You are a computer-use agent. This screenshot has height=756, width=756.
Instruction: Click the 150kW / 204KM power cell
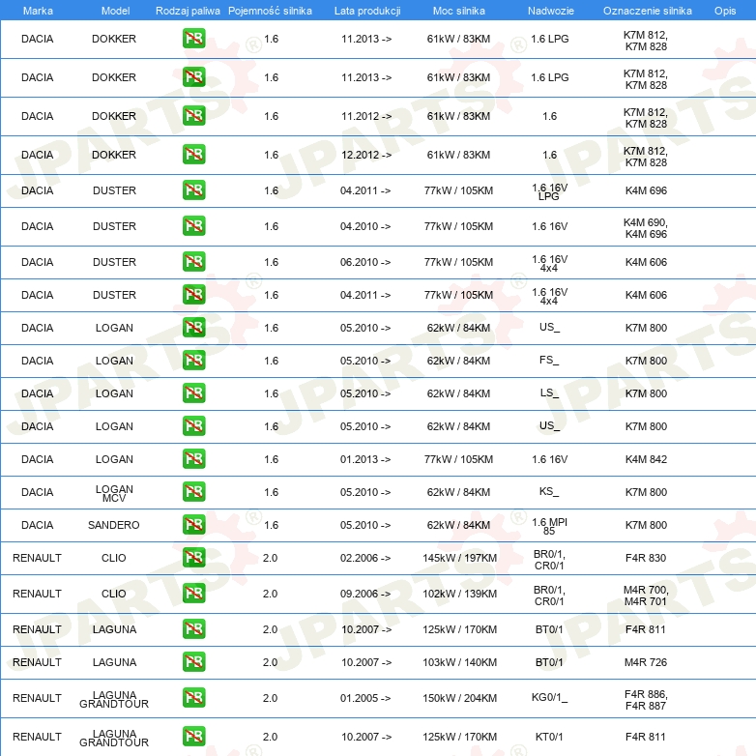[x=459, y=698]
